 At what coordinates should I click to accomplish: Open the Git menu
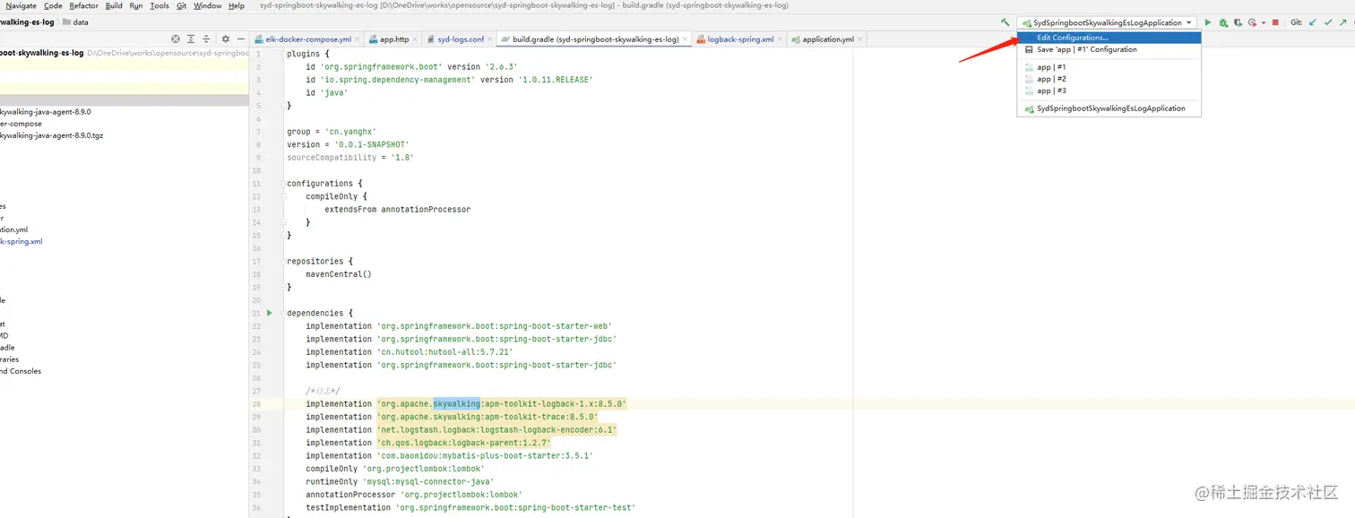[x=182, y=5]
